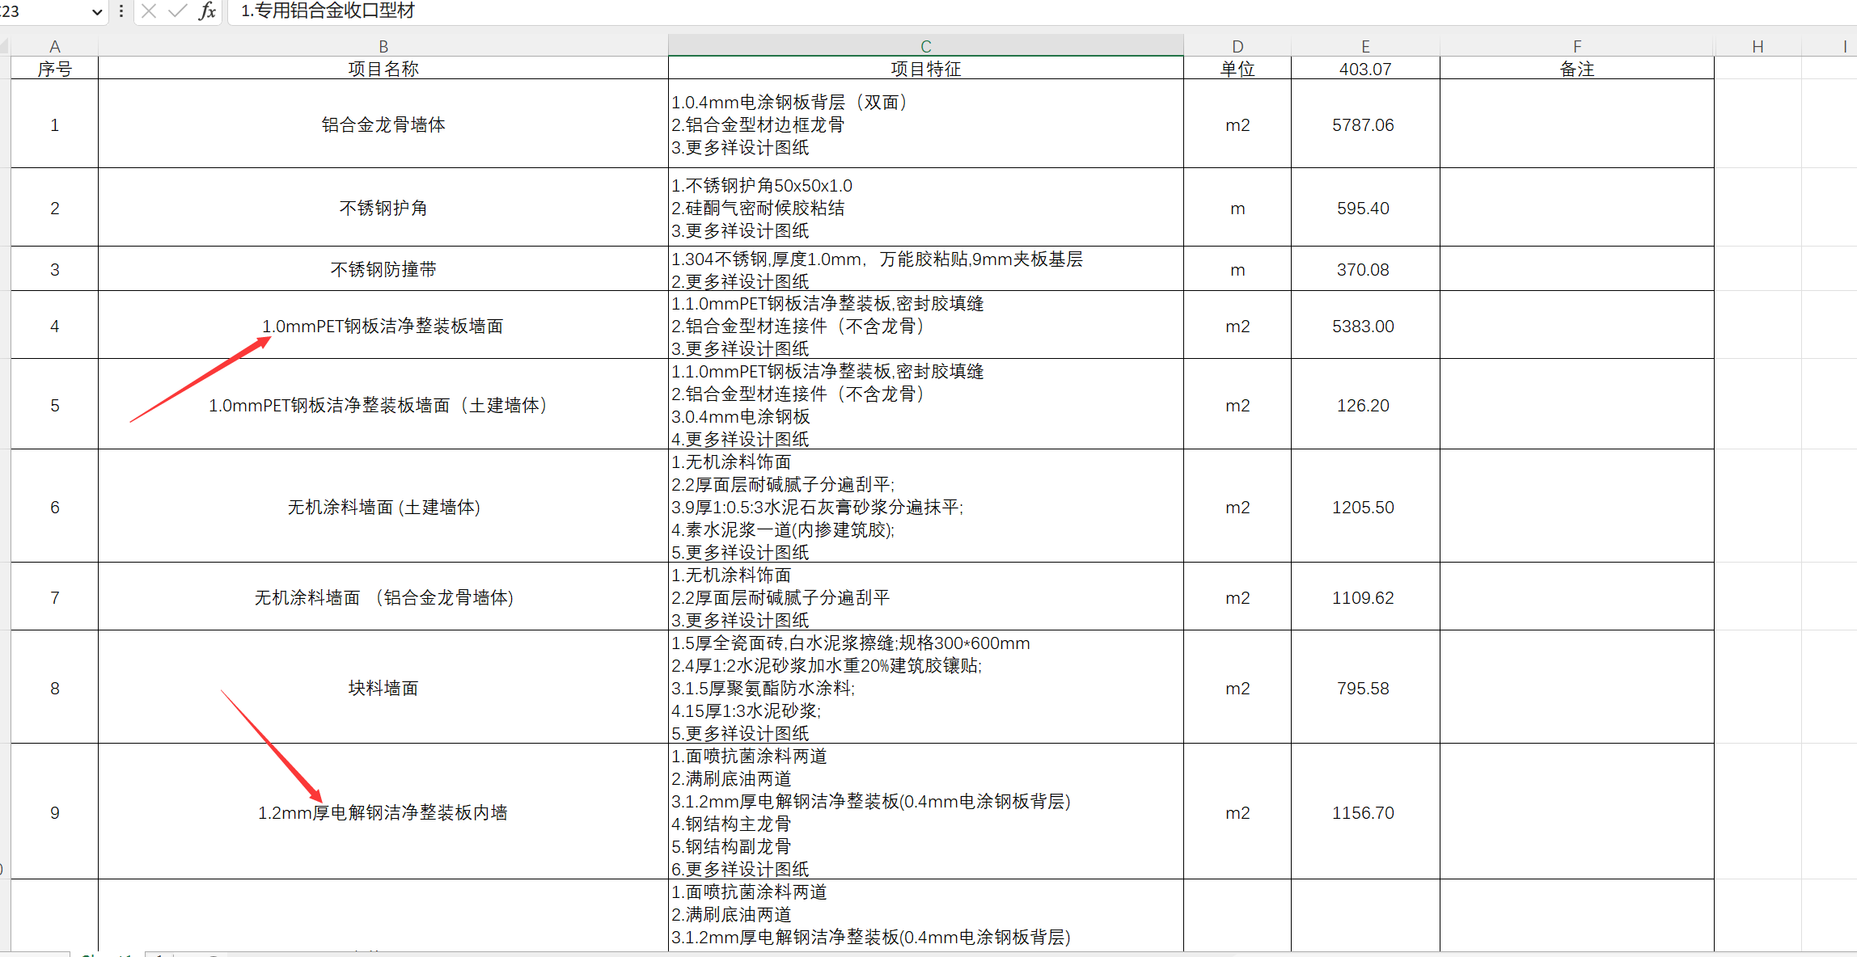Click quantity value 1109.62
Screen dimensions: 1857x957
coord(1363,597)
